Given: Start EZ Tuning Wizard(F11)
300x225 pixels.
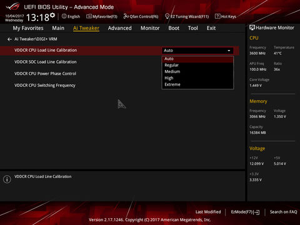Looking at the screenshot, I should click(x=187, y=16).
